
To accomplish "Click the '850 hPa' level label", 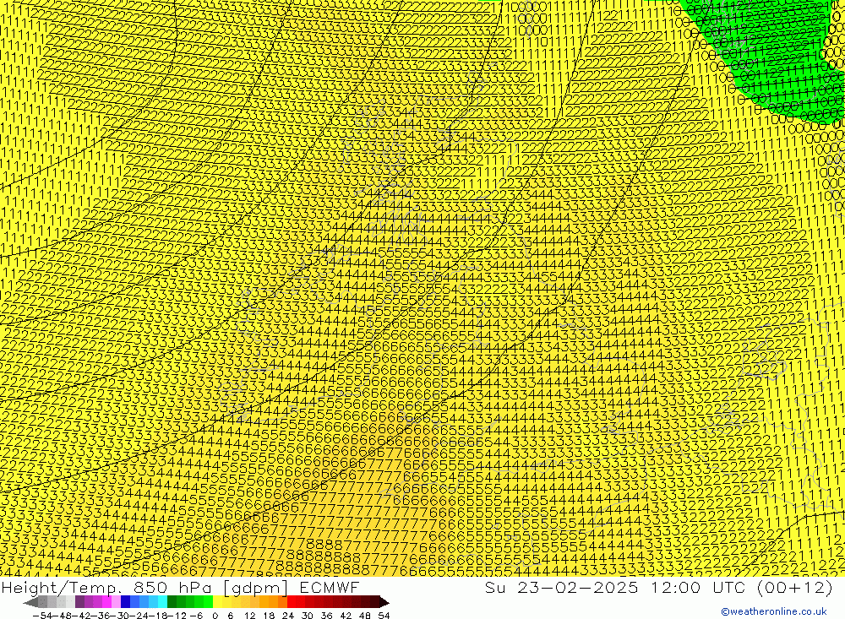I will 173,587.
